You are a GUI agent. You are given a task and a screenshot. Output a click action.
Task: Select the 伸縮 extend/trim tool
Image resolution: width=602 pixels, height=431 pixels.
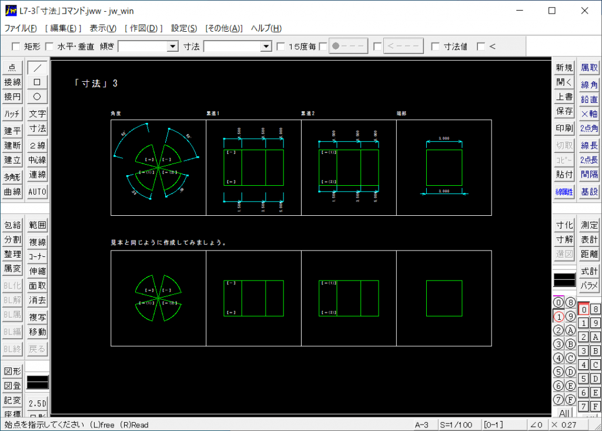pos(37,271)
